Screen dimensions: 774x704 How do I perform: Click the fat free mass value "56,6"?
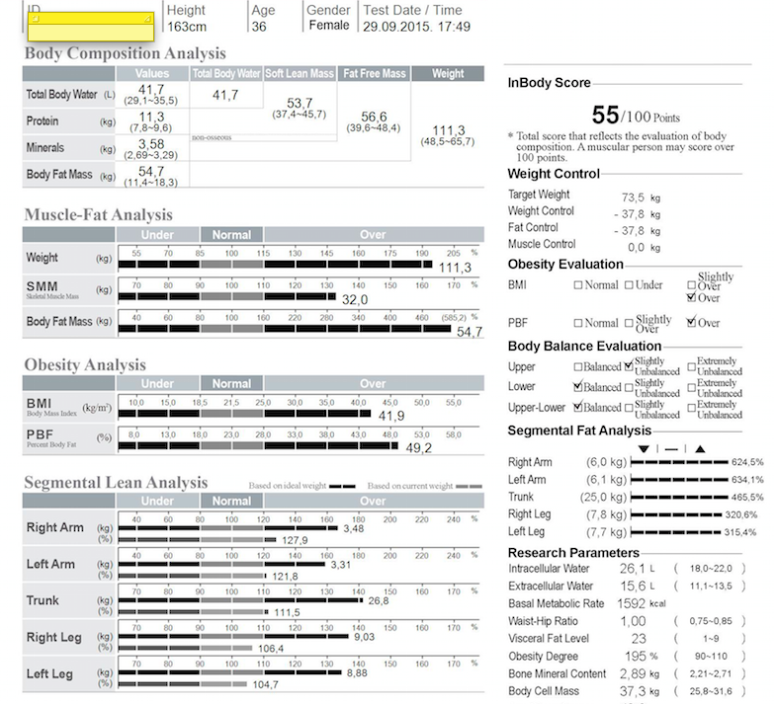point(374,117)
